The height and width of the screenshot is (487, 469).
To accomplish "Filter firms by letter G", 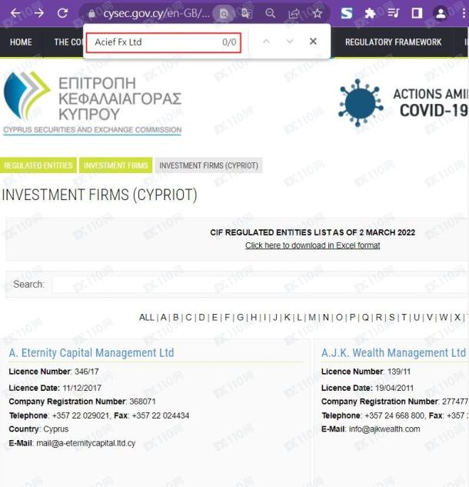I will click(x=240, y=318).
